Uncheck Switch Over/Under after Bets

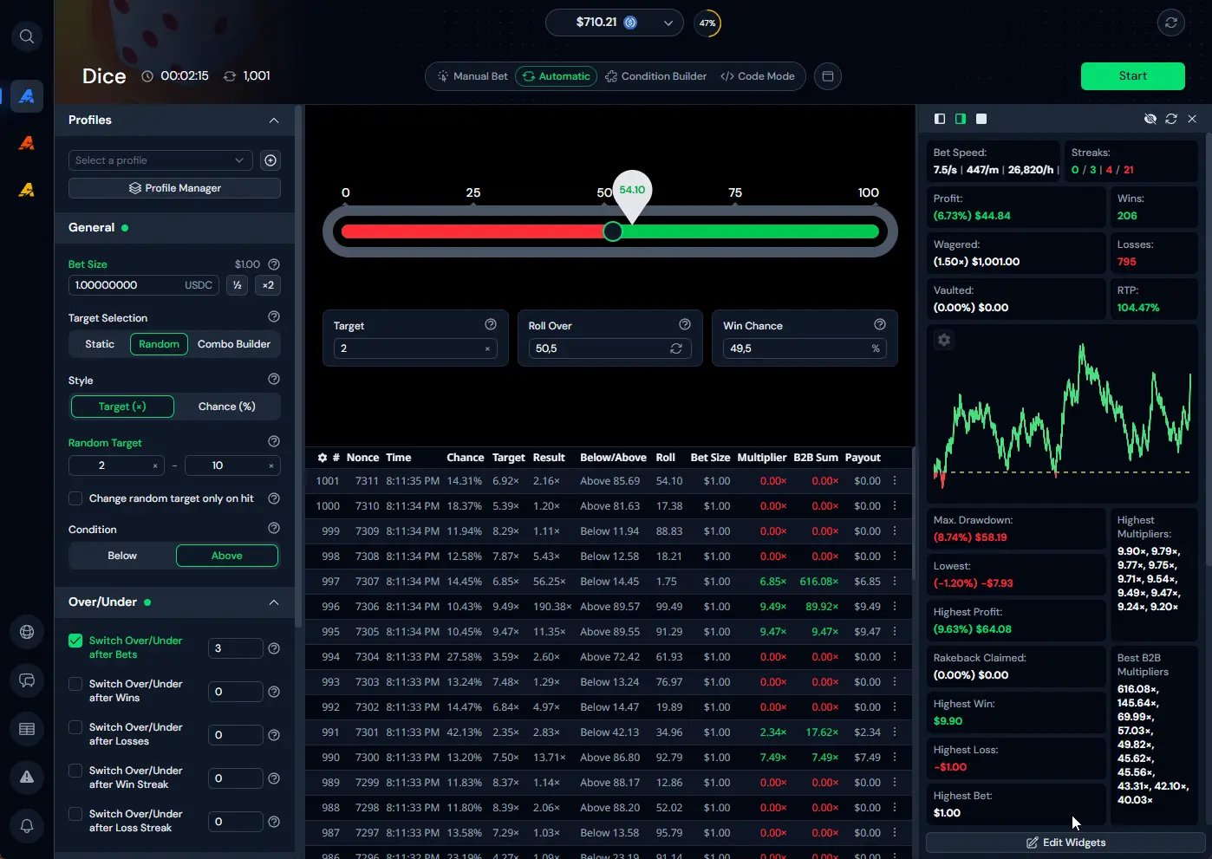click(x=75, y=641)
